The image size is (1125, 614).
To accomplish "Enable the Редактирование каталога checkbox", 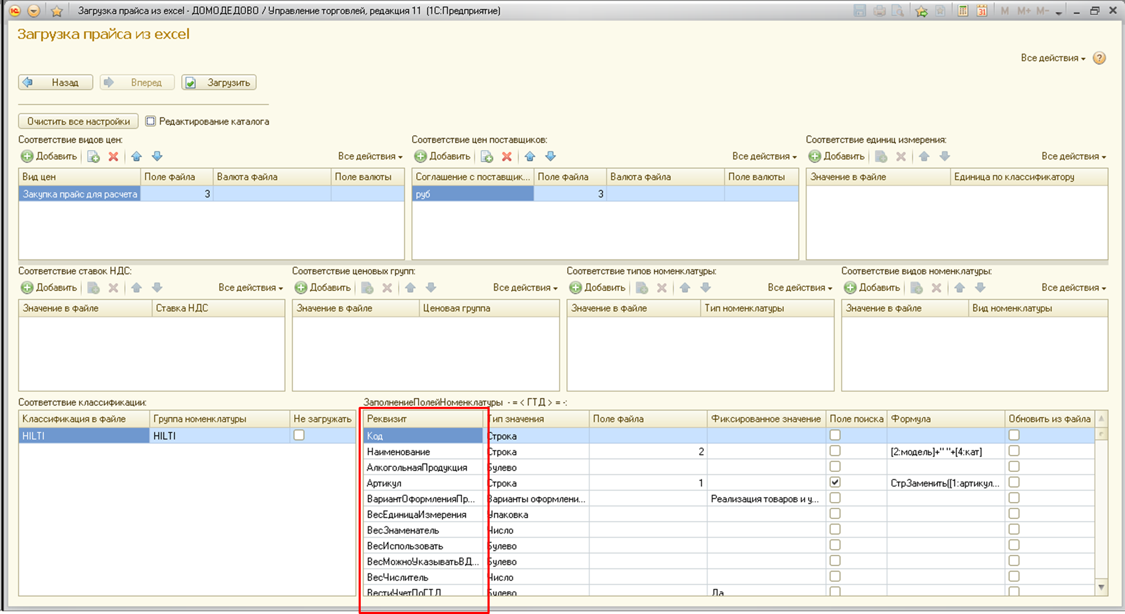I will [151, 122].
